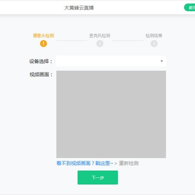Go to the 摄像头检测 step label

click(x=43, y=36)
